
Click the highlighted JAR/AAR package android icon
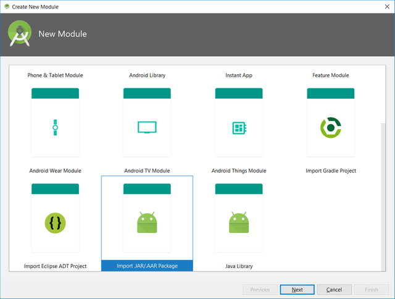click(147, 222)
